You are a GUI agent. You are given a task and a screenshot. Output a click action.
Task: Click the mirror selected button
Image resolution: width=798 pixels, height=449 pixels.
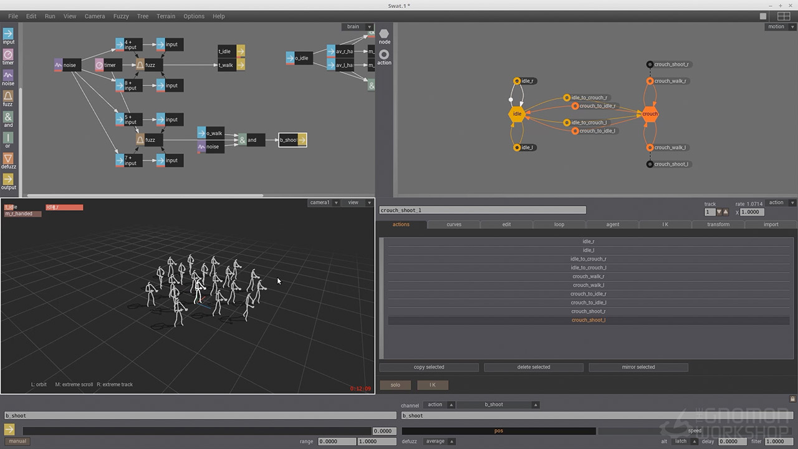pos(638,367)
